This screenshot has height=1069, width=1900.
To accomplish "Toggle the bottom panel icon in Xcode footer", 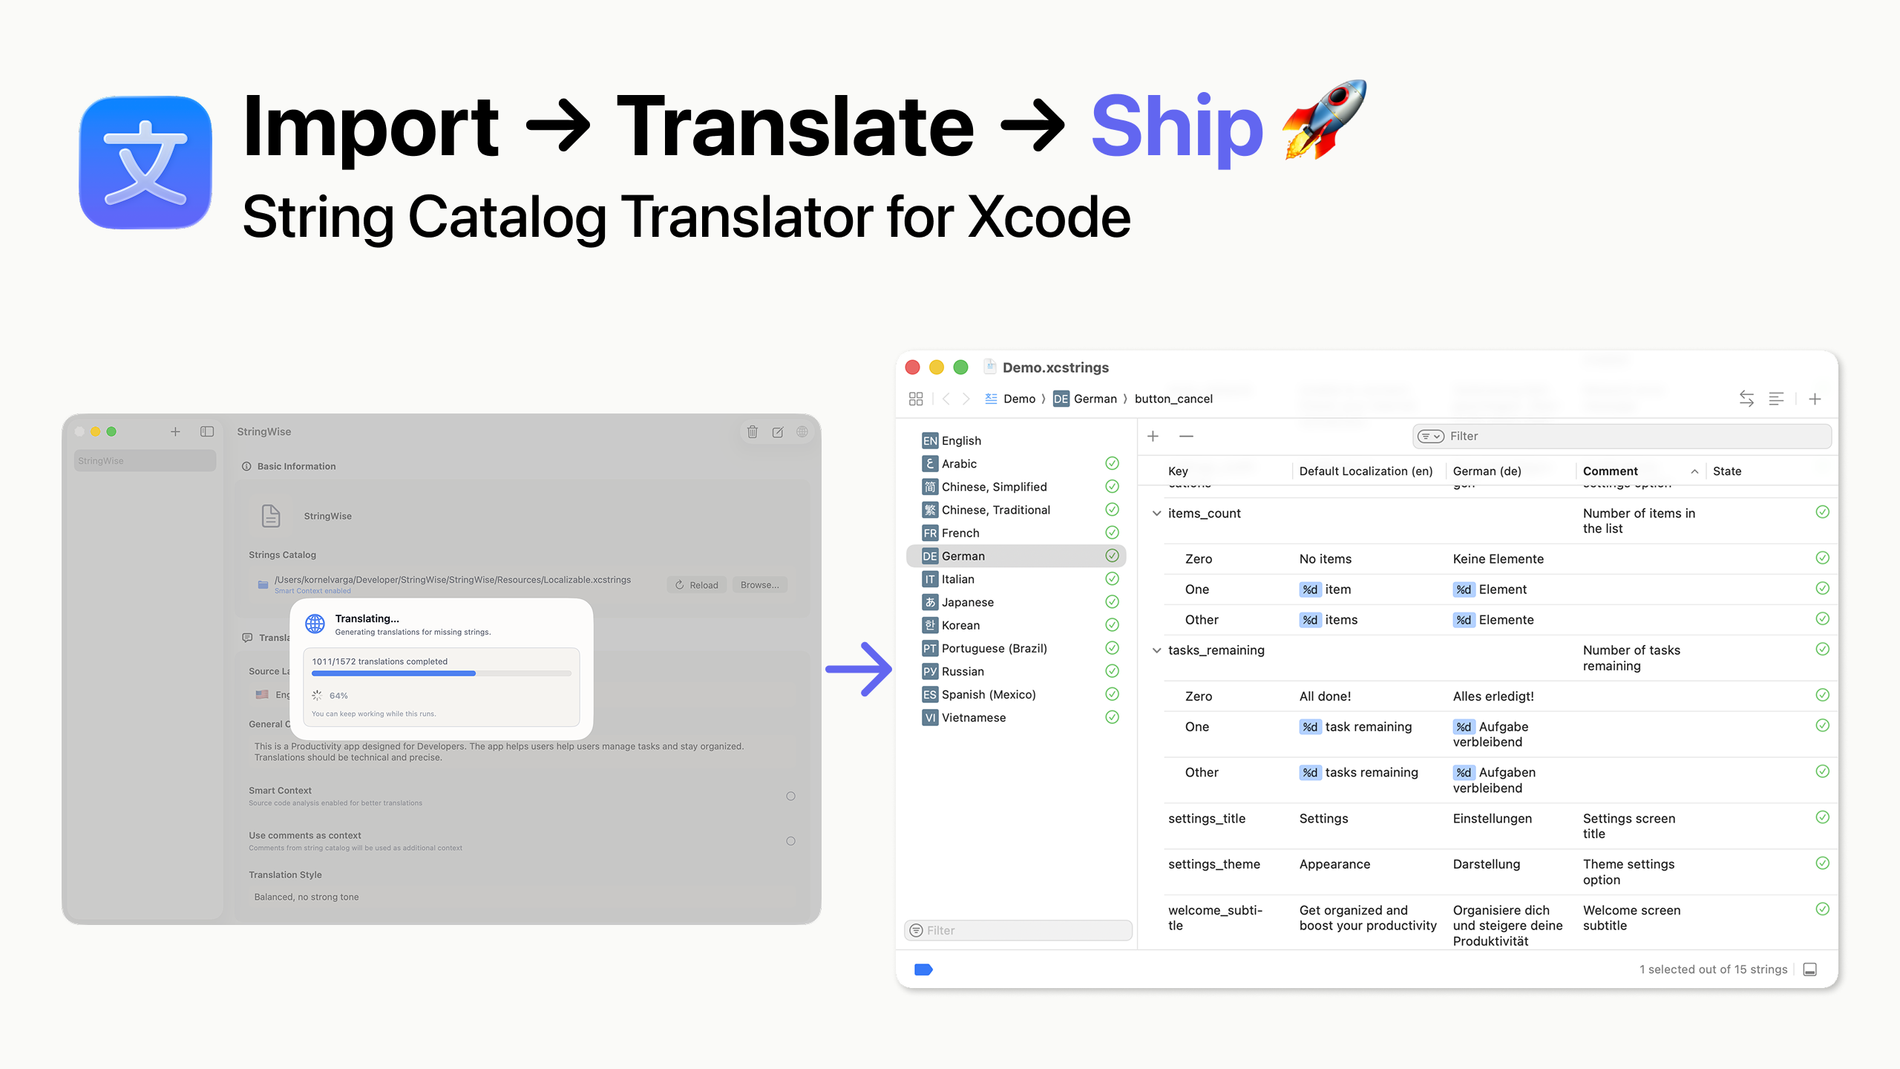I will pyautogui.click(x=1810, y=970).
